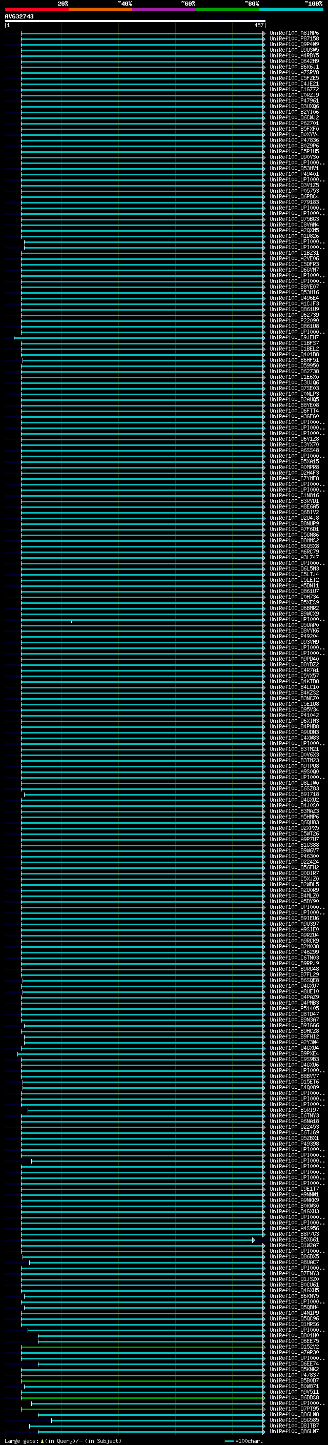Open hit UniRef100_Q9P4W9
This screenshot has height=1445, width=328.
coord(294,44)
